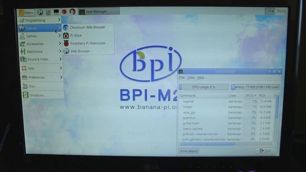Open the Programming submenu
This screenshot has height=172, width=306.
[39, 20]
